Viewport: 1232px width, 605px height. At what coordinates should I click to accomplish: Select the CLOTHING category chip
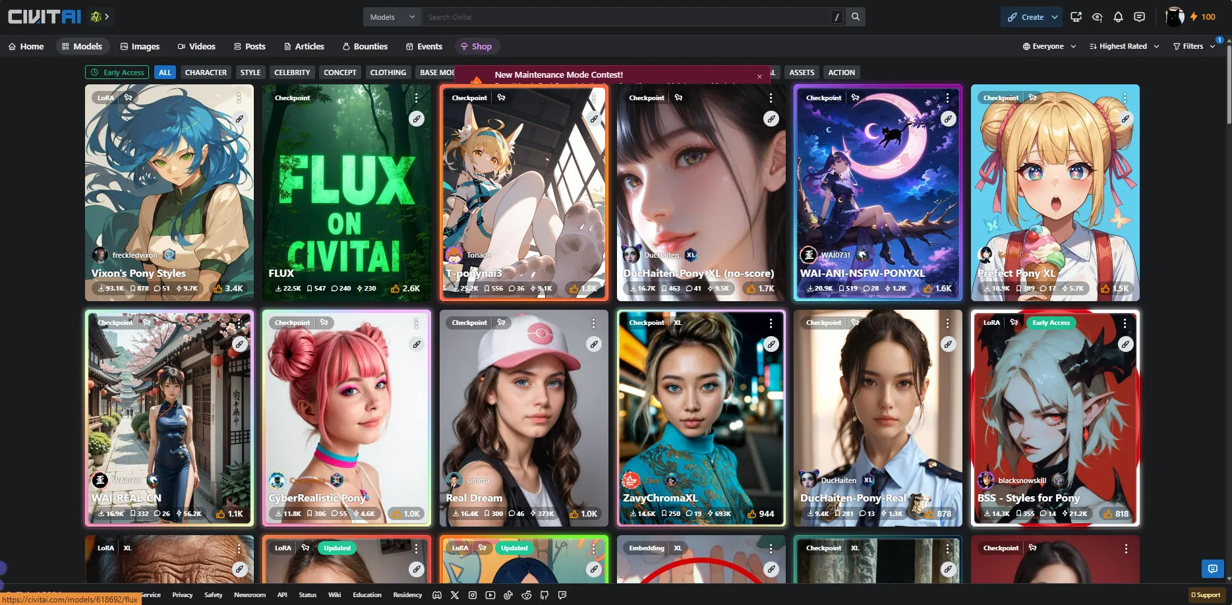click(388, 72)
